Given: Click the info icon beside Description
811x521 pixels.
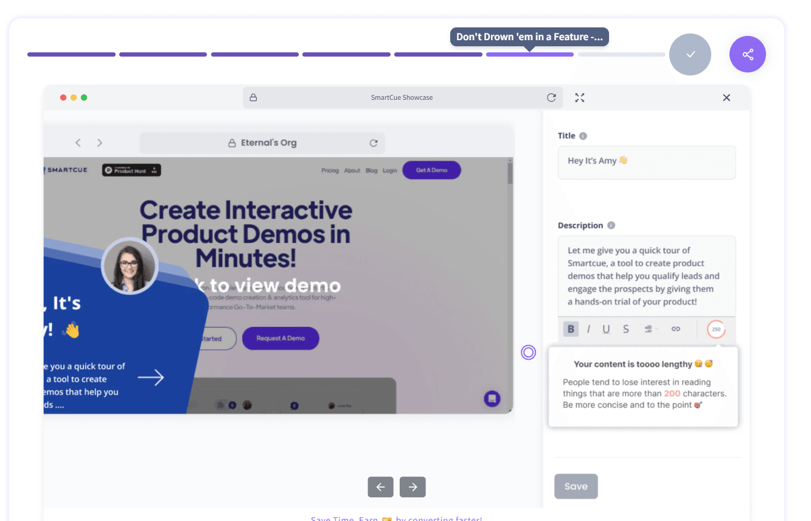Looking at the screenshot, I should tap(611, 225).
